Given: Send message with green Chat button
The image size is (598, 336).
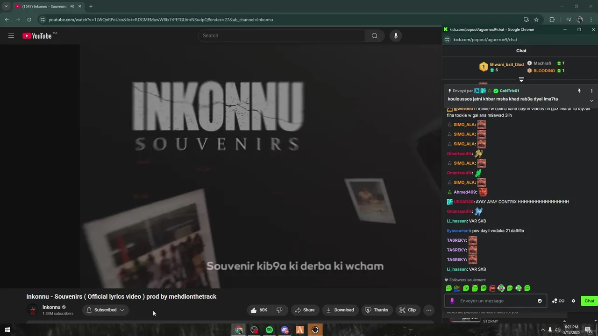Looking at the screenshot, I should point(589,301).
